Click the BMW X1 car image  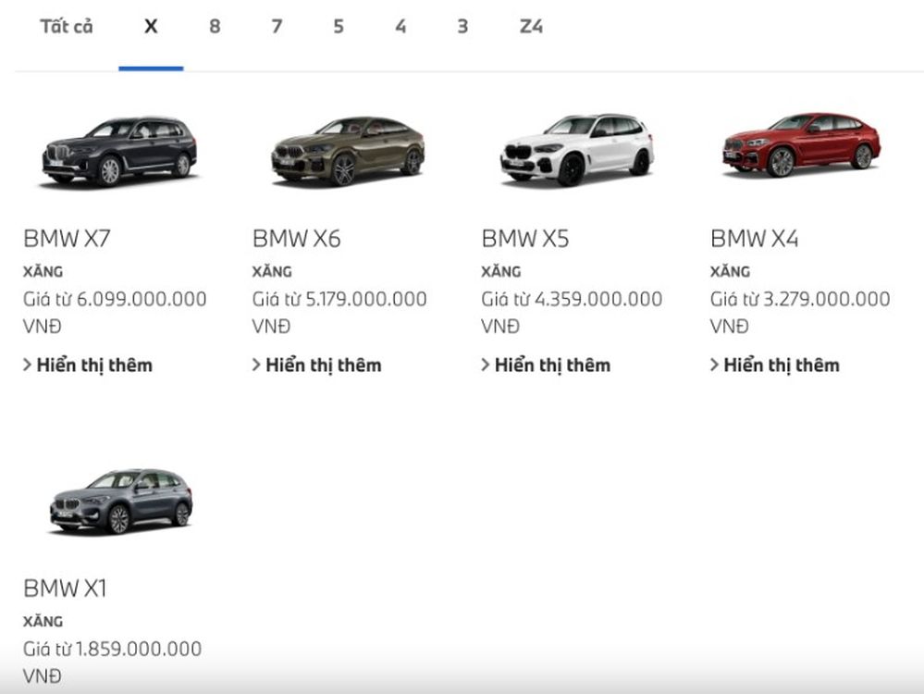pyautogui.click(x=121, y=502)
